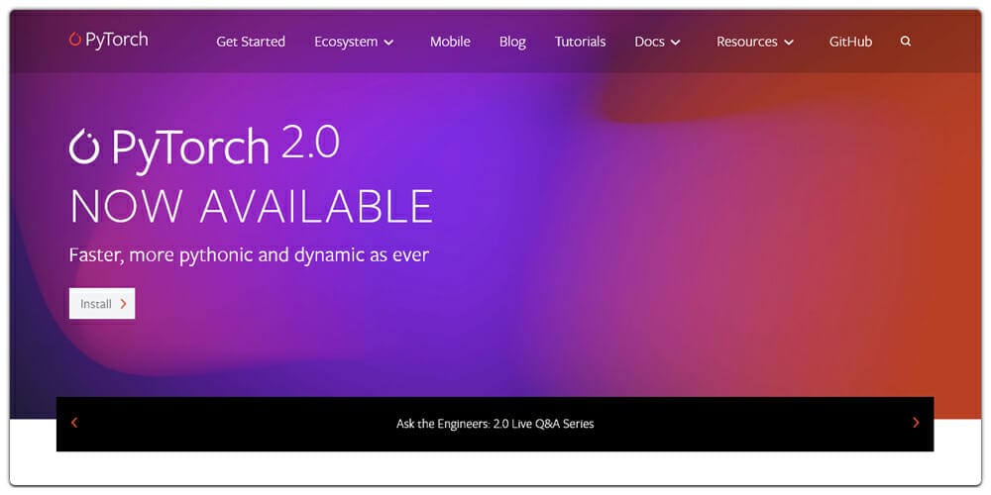Go to previous announcement with left arrow
The image size is (991, 495).
pyautogui.click(x=74, y=423)
